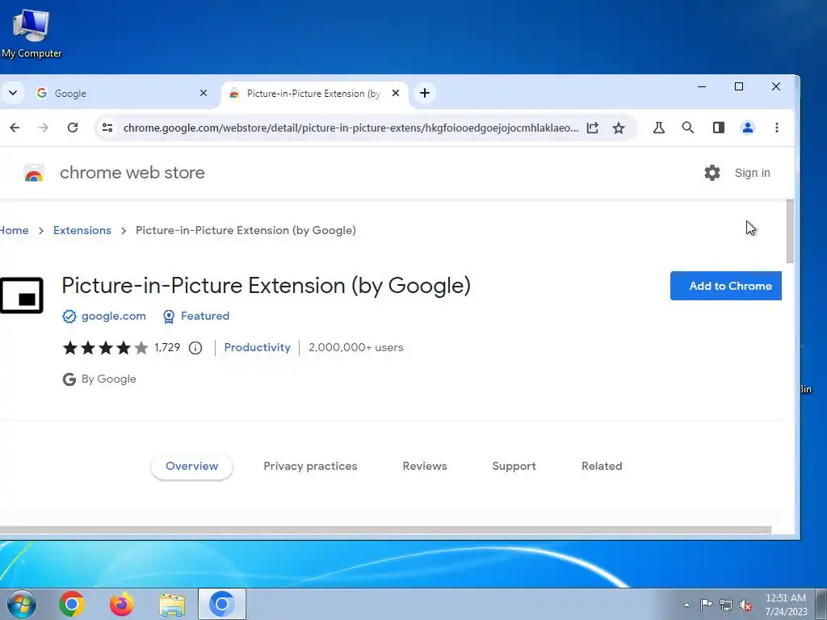Open the Chrome profile avatar

pos(748,128)
